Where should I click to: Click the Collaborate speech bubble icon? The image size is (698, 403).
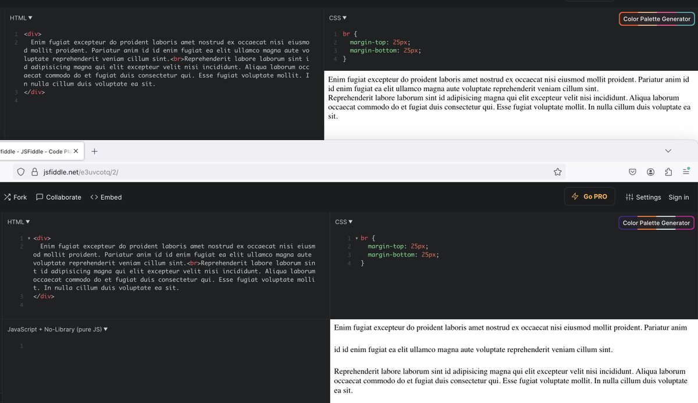click(x=40, y=197)
